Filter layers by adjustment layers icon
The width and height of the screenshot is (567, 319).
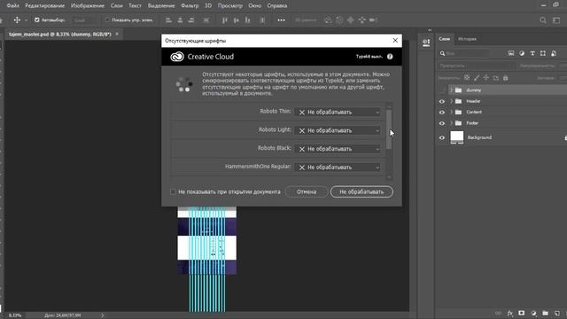522,53
